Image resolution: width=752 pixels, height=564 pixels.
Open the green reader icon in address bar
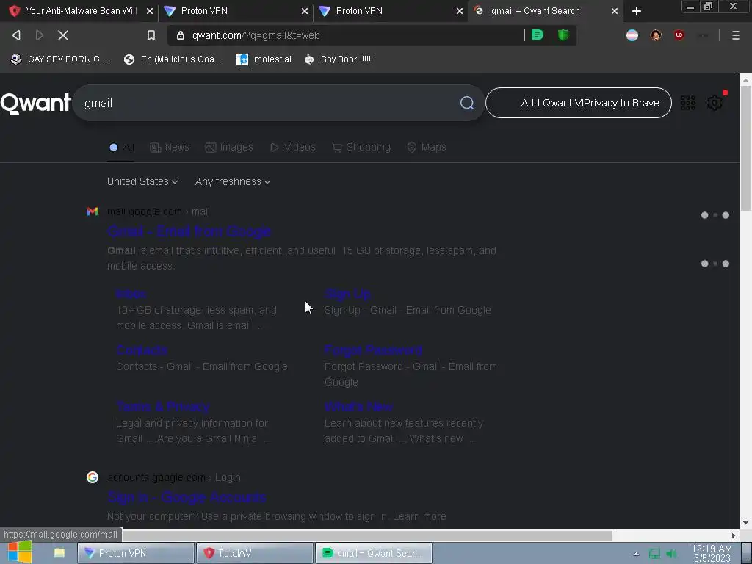(537, 35)
